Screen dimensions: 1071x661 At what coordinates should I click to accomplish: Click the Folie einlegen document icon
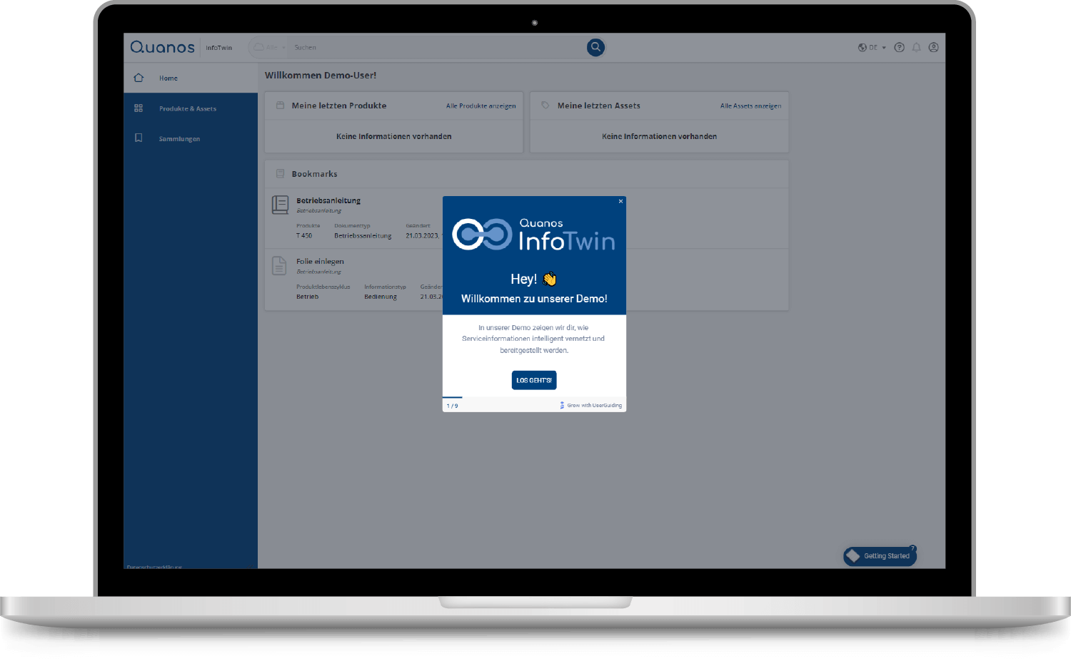pyautogui.click(x=279, y=266)
